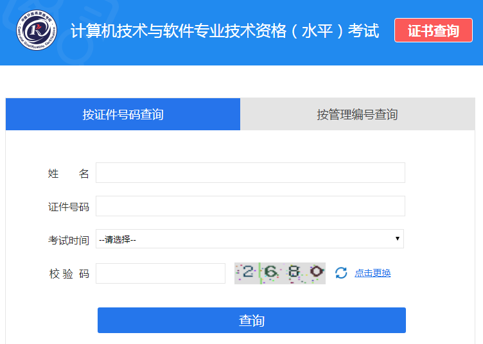Click the refresh captcha arrows icon
Screen dimensions: 483x344
point(341,273)
